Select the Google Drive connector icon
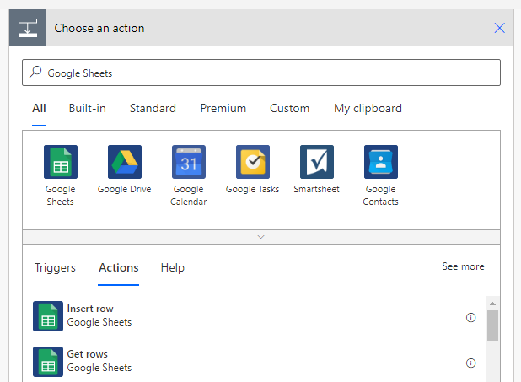Screen dimensions: 521x382 pyautogui.click(x=125, y=162)
